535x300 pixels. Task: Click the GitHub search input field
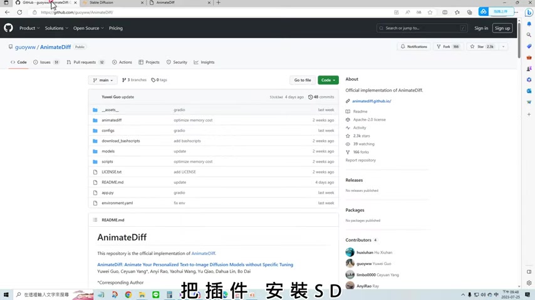tap(422, 28)
